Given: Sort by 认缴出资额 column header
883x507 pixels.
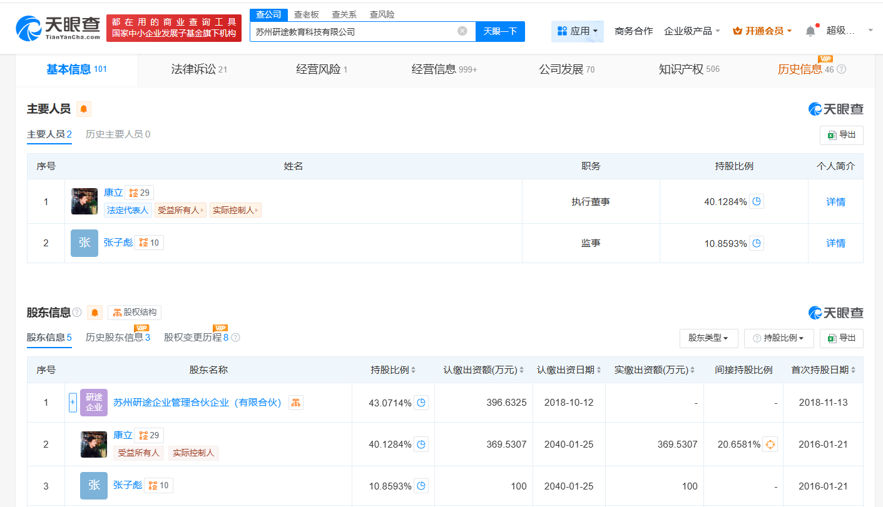Looking at the screenshot, I should 484,370.
